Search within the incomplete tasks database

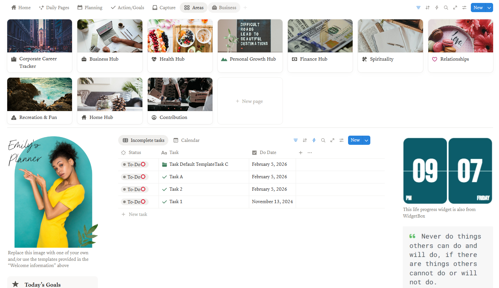[x=323, y=140]
